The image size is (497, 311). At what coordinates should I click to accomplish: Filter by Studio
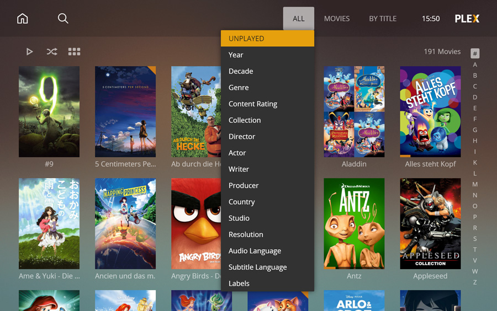point(267,218)
